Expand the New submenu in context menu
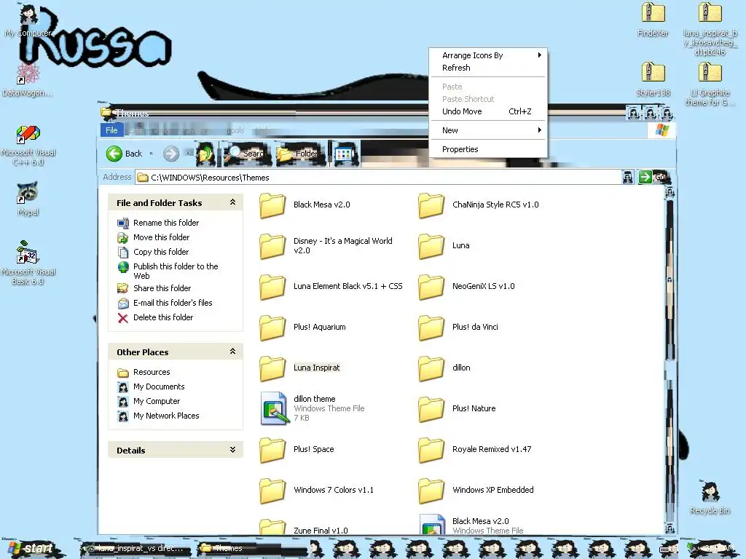 point(487,130)
